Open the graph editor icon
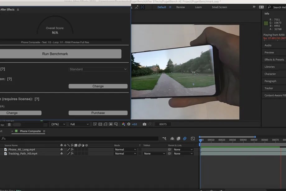The height and width of the screenshot is (191, 286). (193, 139)
